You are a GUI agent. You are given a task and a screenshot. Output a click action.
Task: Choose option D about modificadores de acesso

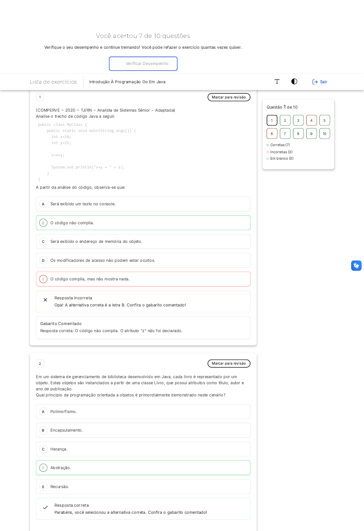(143, 260)
